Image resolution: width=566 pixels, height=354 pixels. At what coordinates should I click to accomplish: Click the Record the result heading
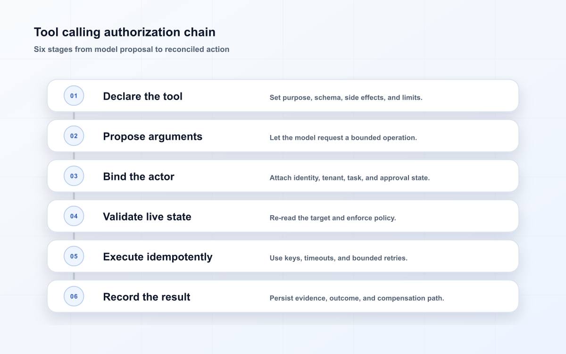147,297
